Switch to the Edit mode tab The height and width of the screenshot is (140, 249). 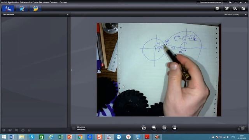tap(22, 9)
